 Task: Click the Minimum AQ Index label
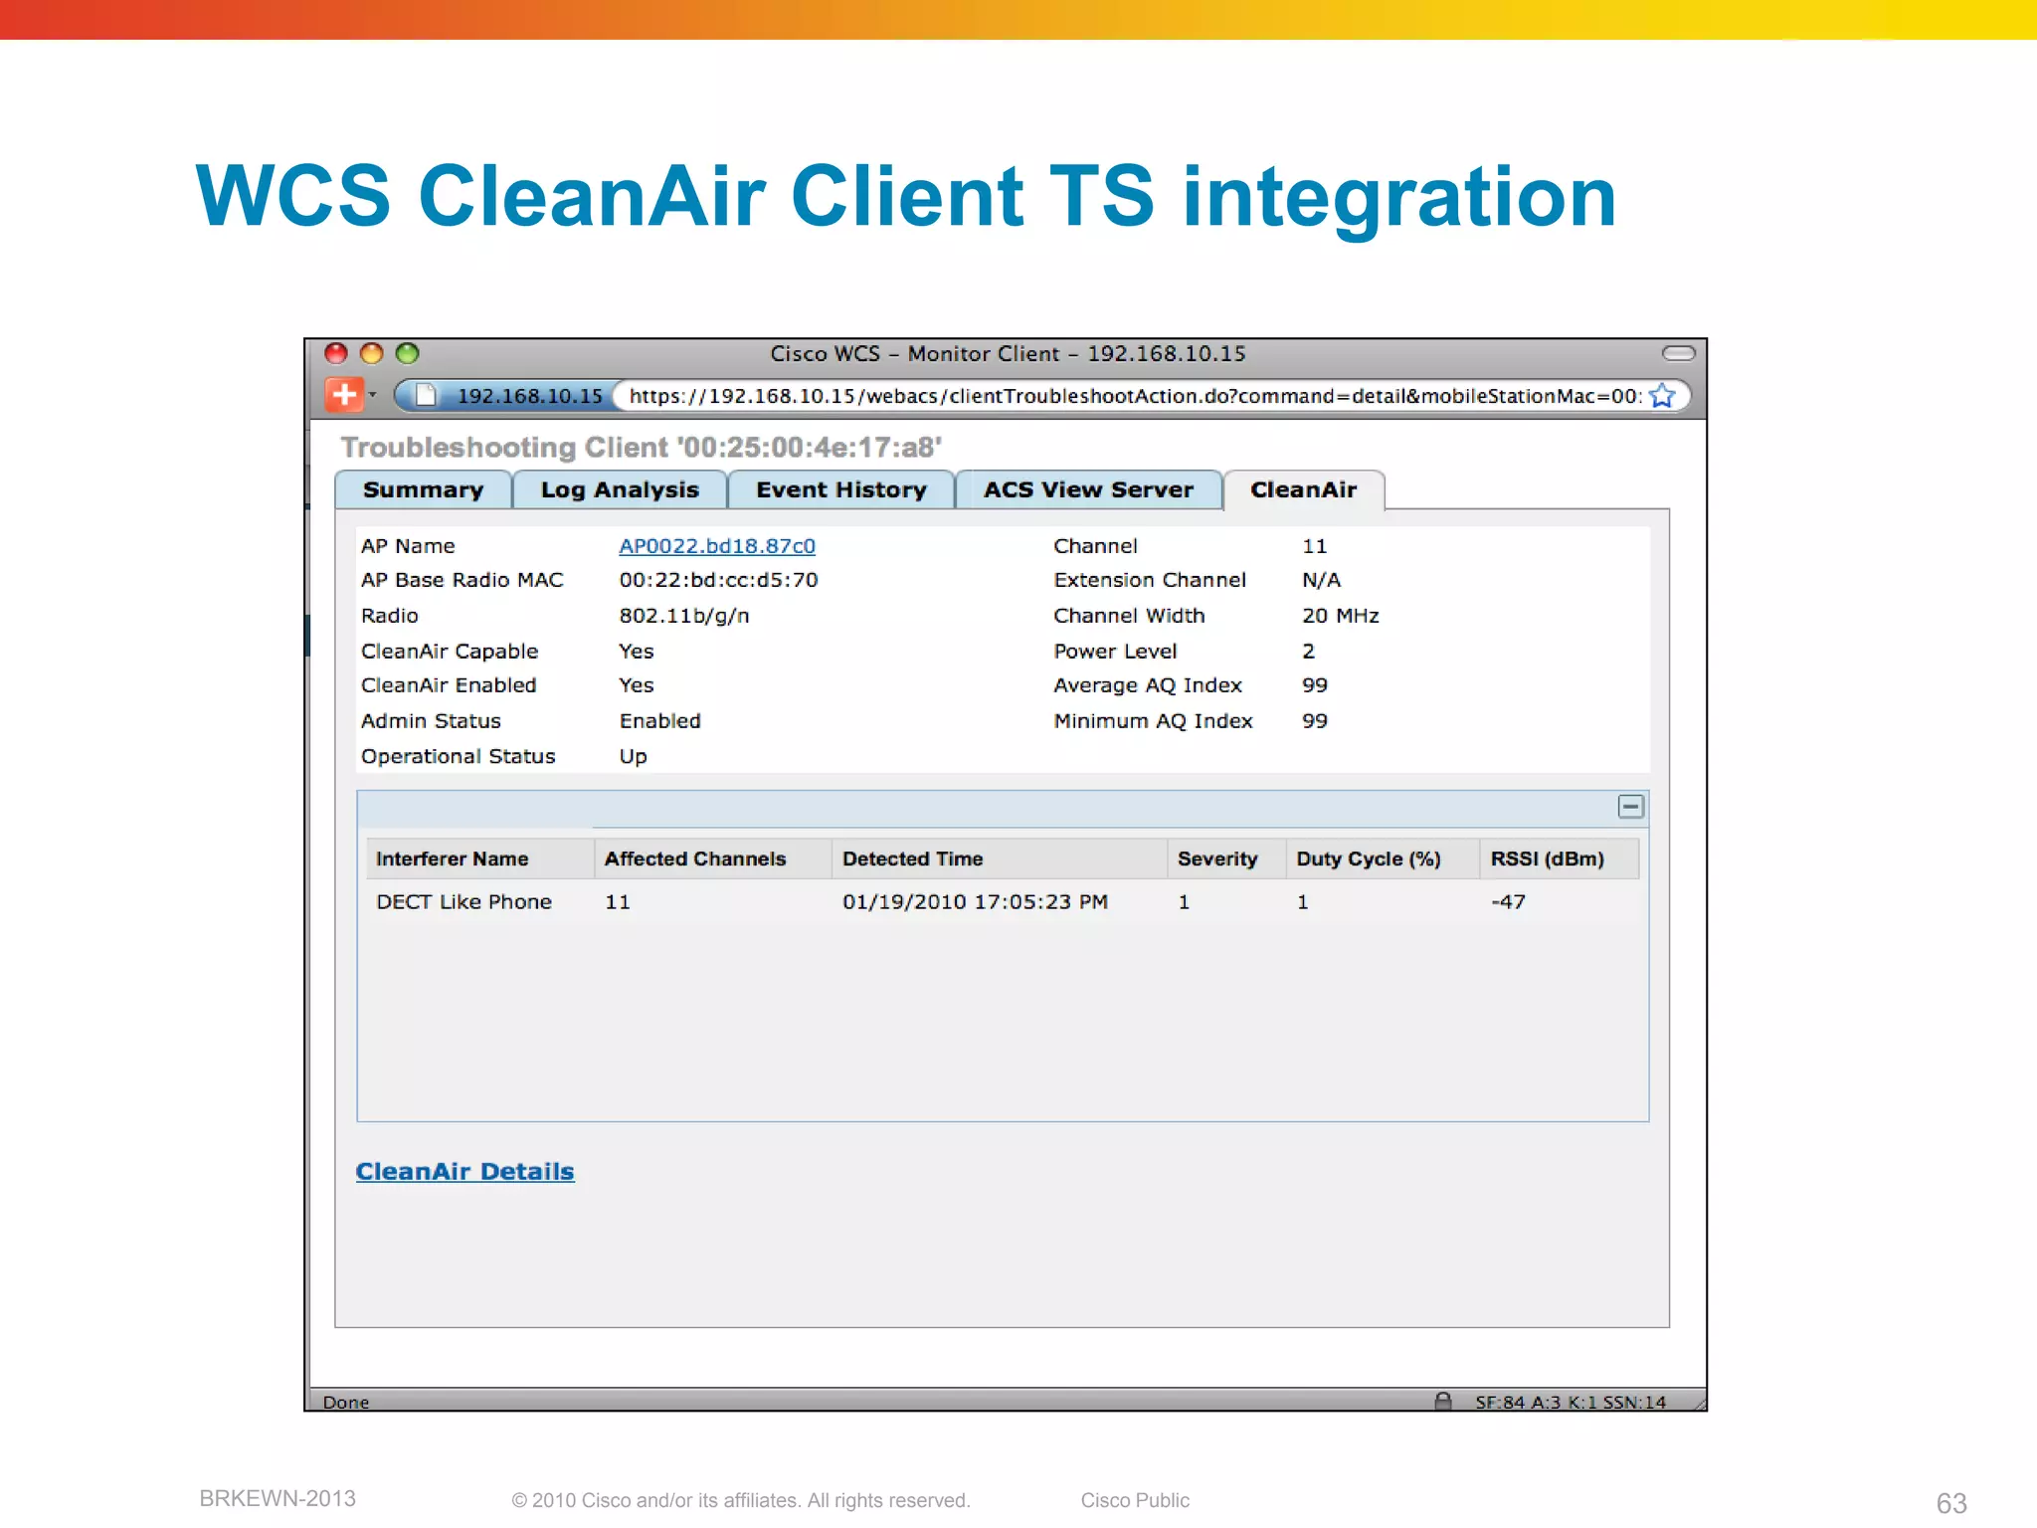pyautogui.click(x=1153, y=721)
